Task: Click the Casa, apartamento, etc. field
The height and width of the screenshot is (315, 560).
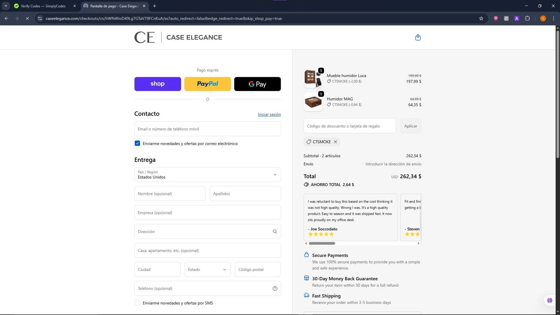Action: click(208, 250)
